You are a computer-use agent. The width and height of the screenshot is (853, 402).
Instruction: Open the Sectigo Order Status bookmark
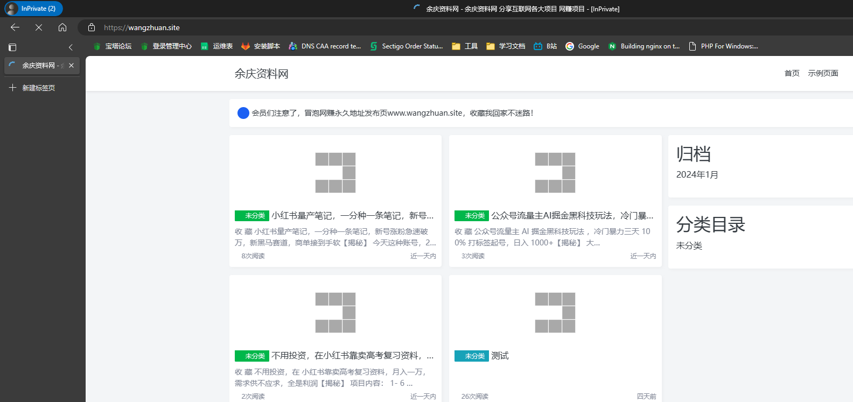(407, 46)
